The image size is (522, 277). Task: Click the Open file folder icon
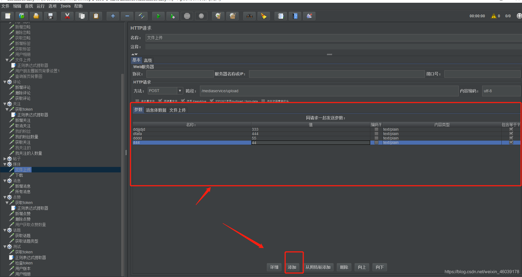coord(36,16)
